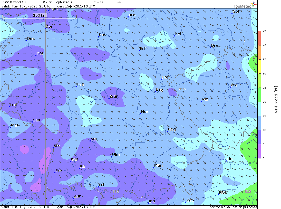
Task: Click the 'not for air navigation purposes' note
Action: [x=234, y=207]
